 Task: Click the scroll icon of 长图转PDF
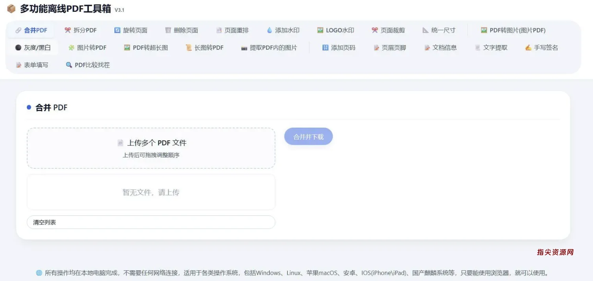click(x=189, y=47)
